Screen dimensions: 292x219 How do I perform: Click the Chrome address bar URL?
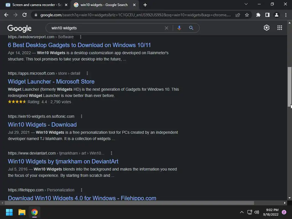click(x=135, y=15)
